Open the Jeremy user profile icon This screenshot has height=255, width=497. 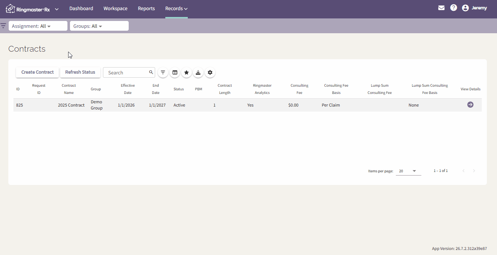[465, 8]
